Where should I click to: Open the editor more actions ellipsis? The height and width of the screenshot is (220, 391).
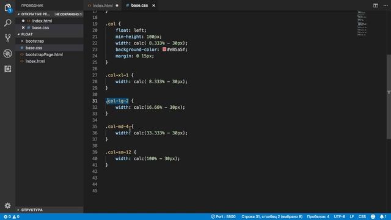tap(386, 5)
